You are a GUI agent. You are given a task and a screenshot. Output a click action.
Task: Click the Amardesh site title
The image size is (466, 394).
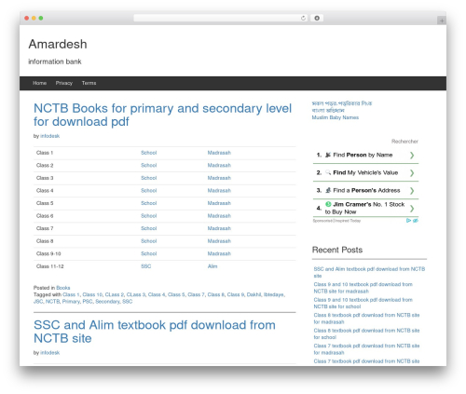tap(58, 44)
